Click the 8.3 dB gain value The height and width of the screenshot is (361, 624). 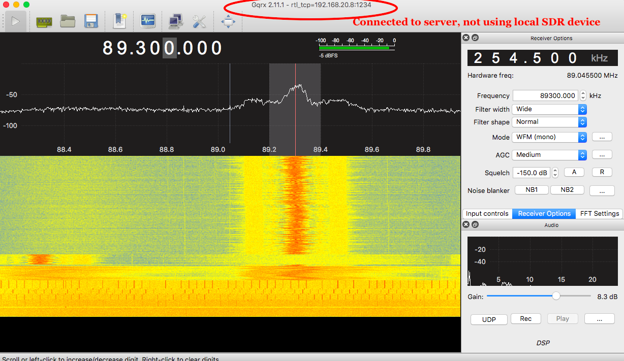(607, 297)
